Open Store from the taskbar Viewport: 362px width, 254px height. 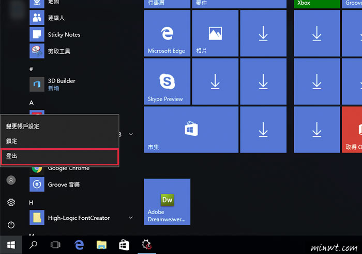click(x=124, y=245)
